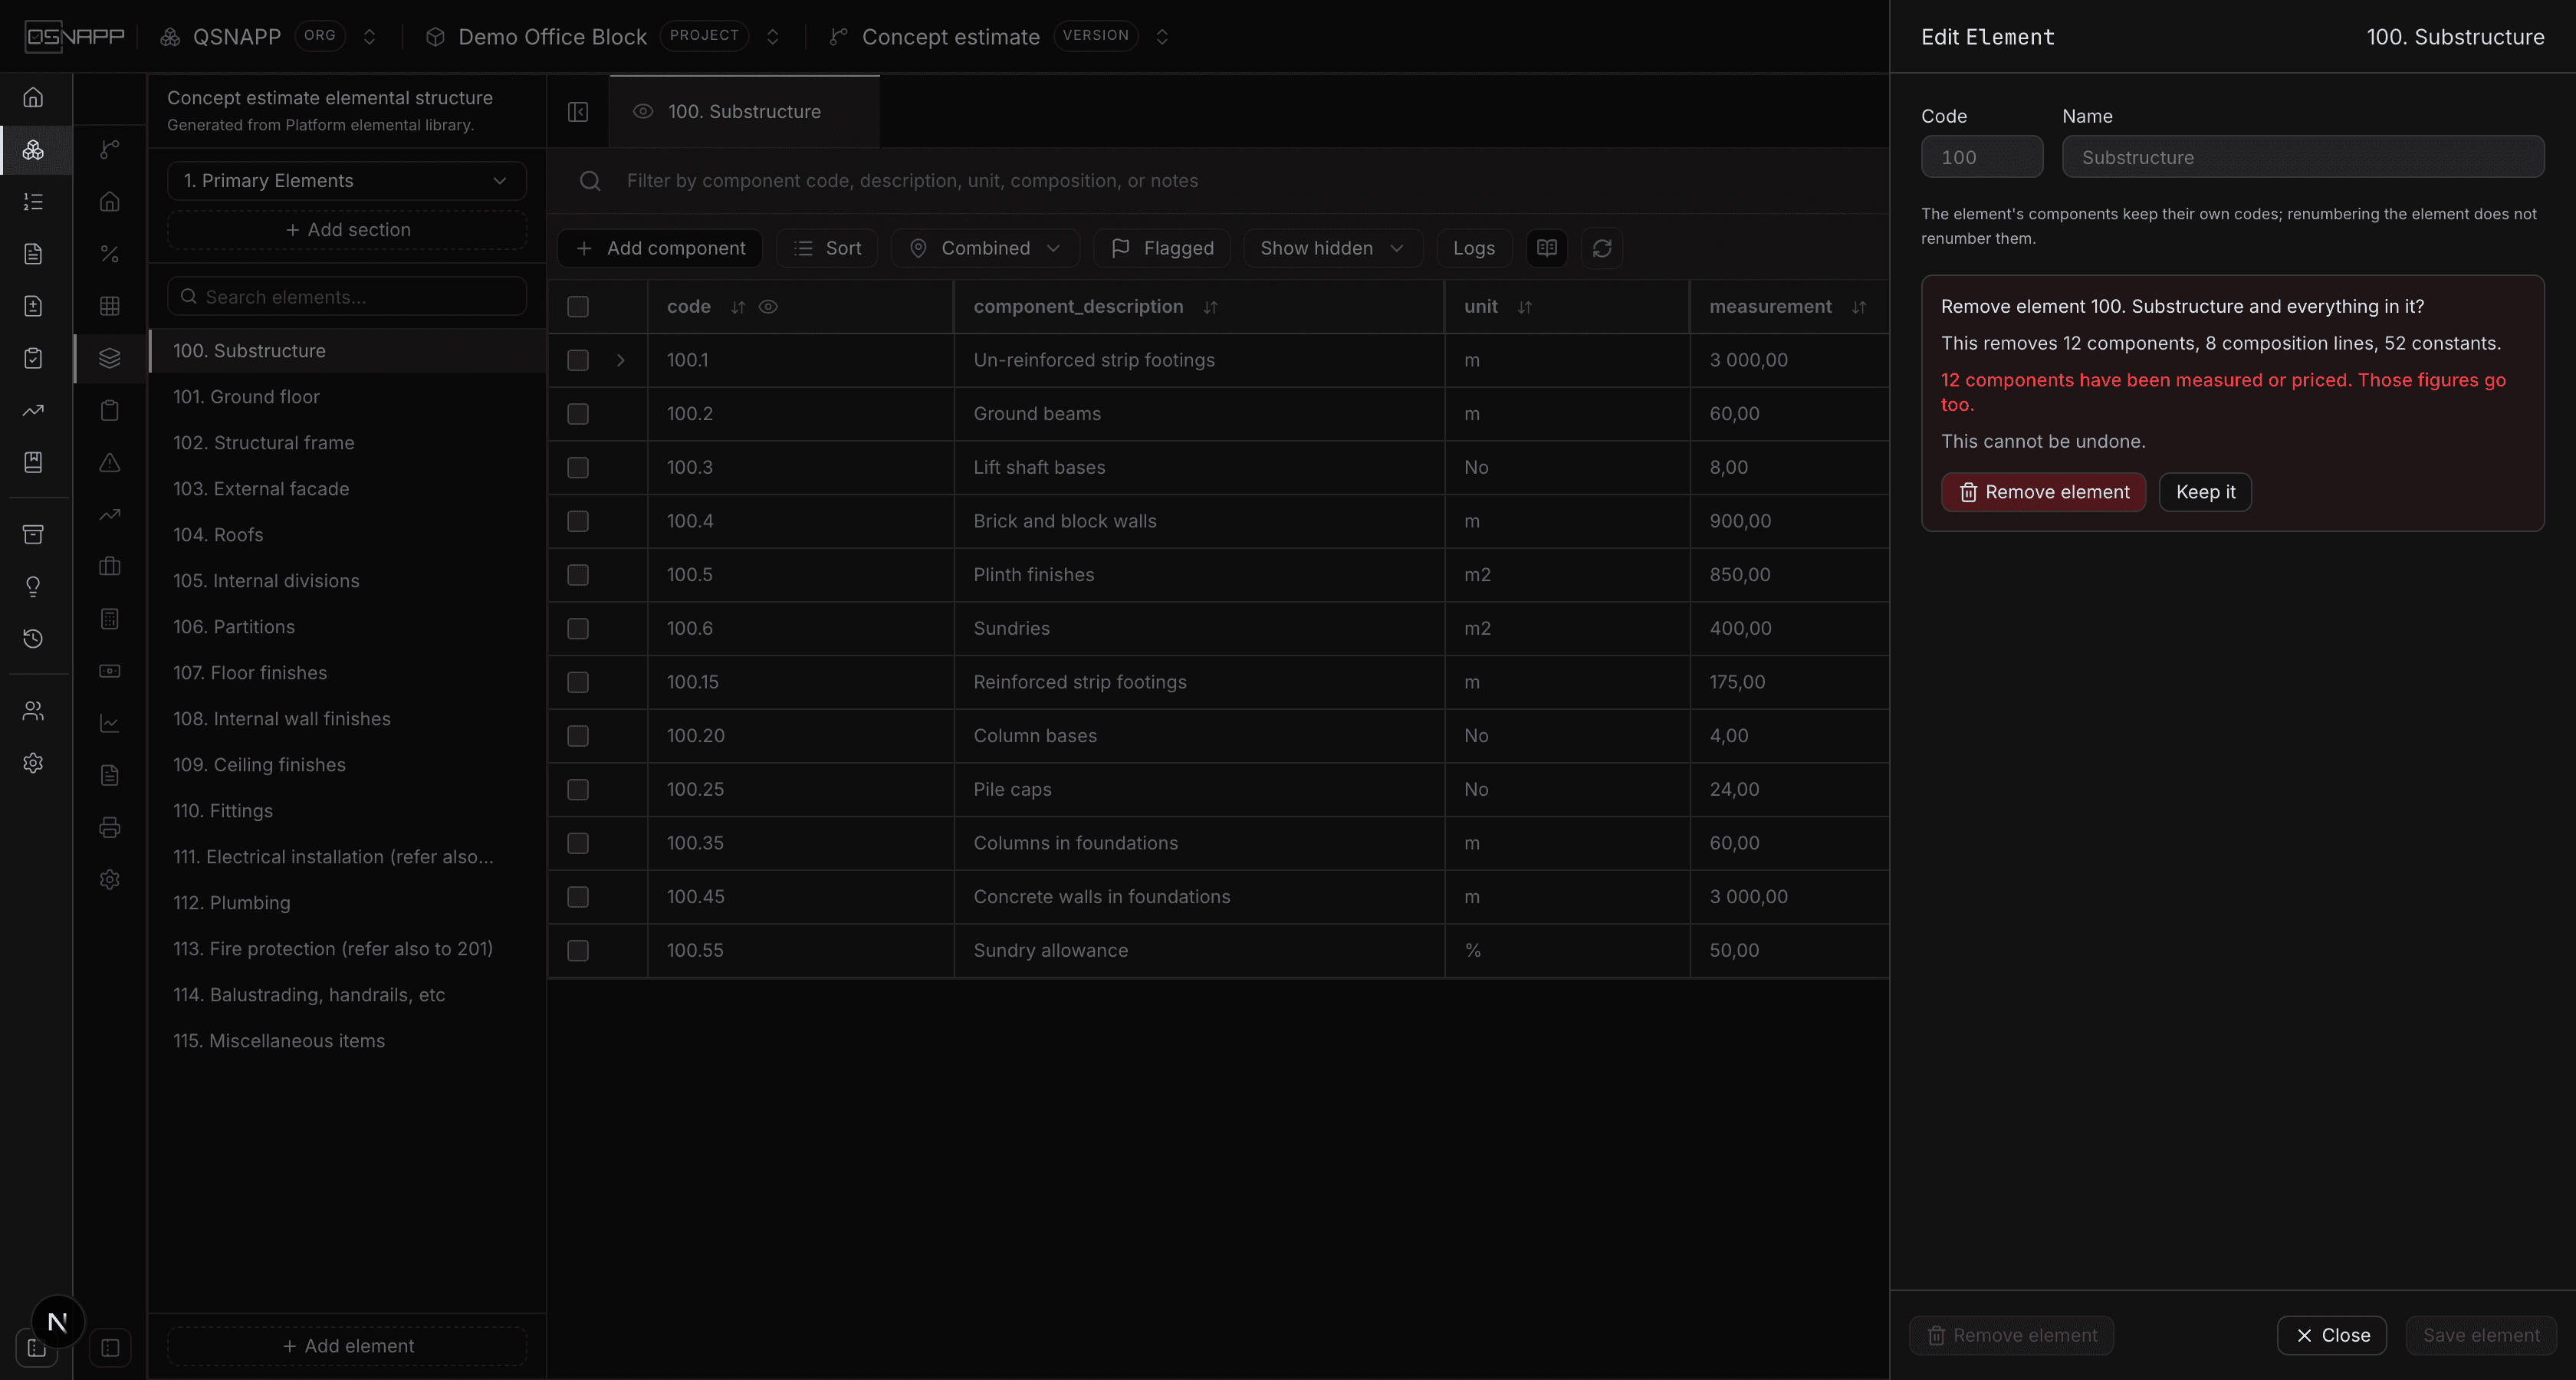Screen dimensions: 2576x1380
Task: Check the row 100.25 Pile caps
Action: tap(578, 790)
